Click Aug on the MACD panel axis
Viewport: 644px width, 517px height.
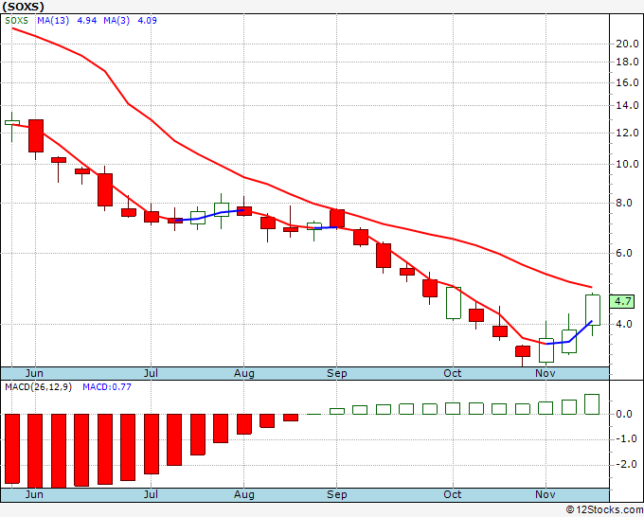244,494
